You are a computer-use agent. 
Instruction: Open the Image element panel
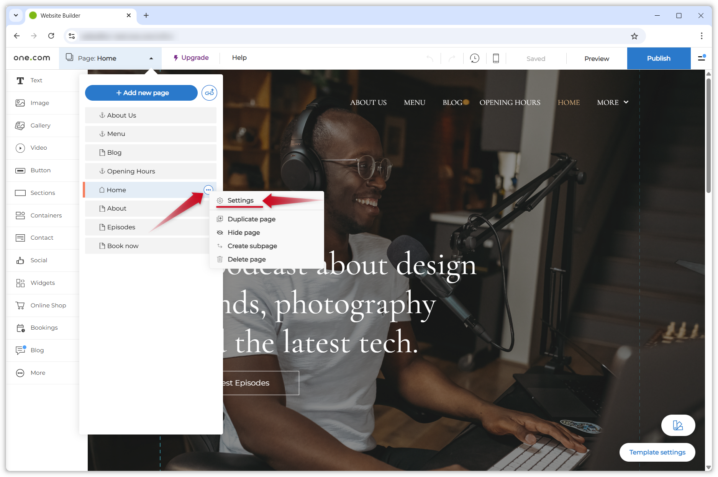point(39,103)
